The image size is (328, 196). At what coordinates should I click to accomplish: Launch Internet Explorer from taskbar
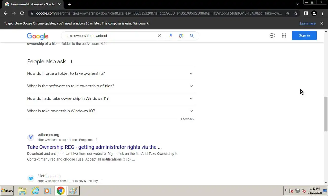pos(35,191)
